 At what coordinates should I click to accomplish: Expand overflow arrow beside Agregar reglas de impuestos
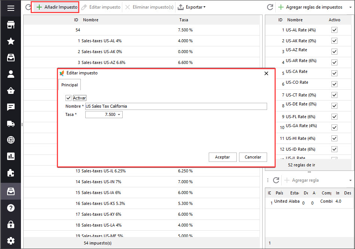tap(350, 7)
